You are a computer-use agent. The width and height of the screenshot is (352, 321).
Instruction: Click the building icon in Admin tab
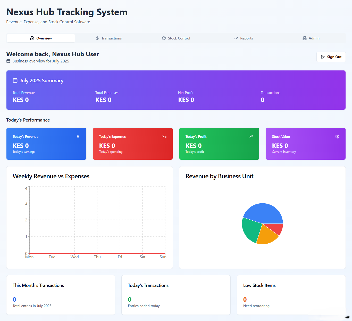(x=304, y=38)
